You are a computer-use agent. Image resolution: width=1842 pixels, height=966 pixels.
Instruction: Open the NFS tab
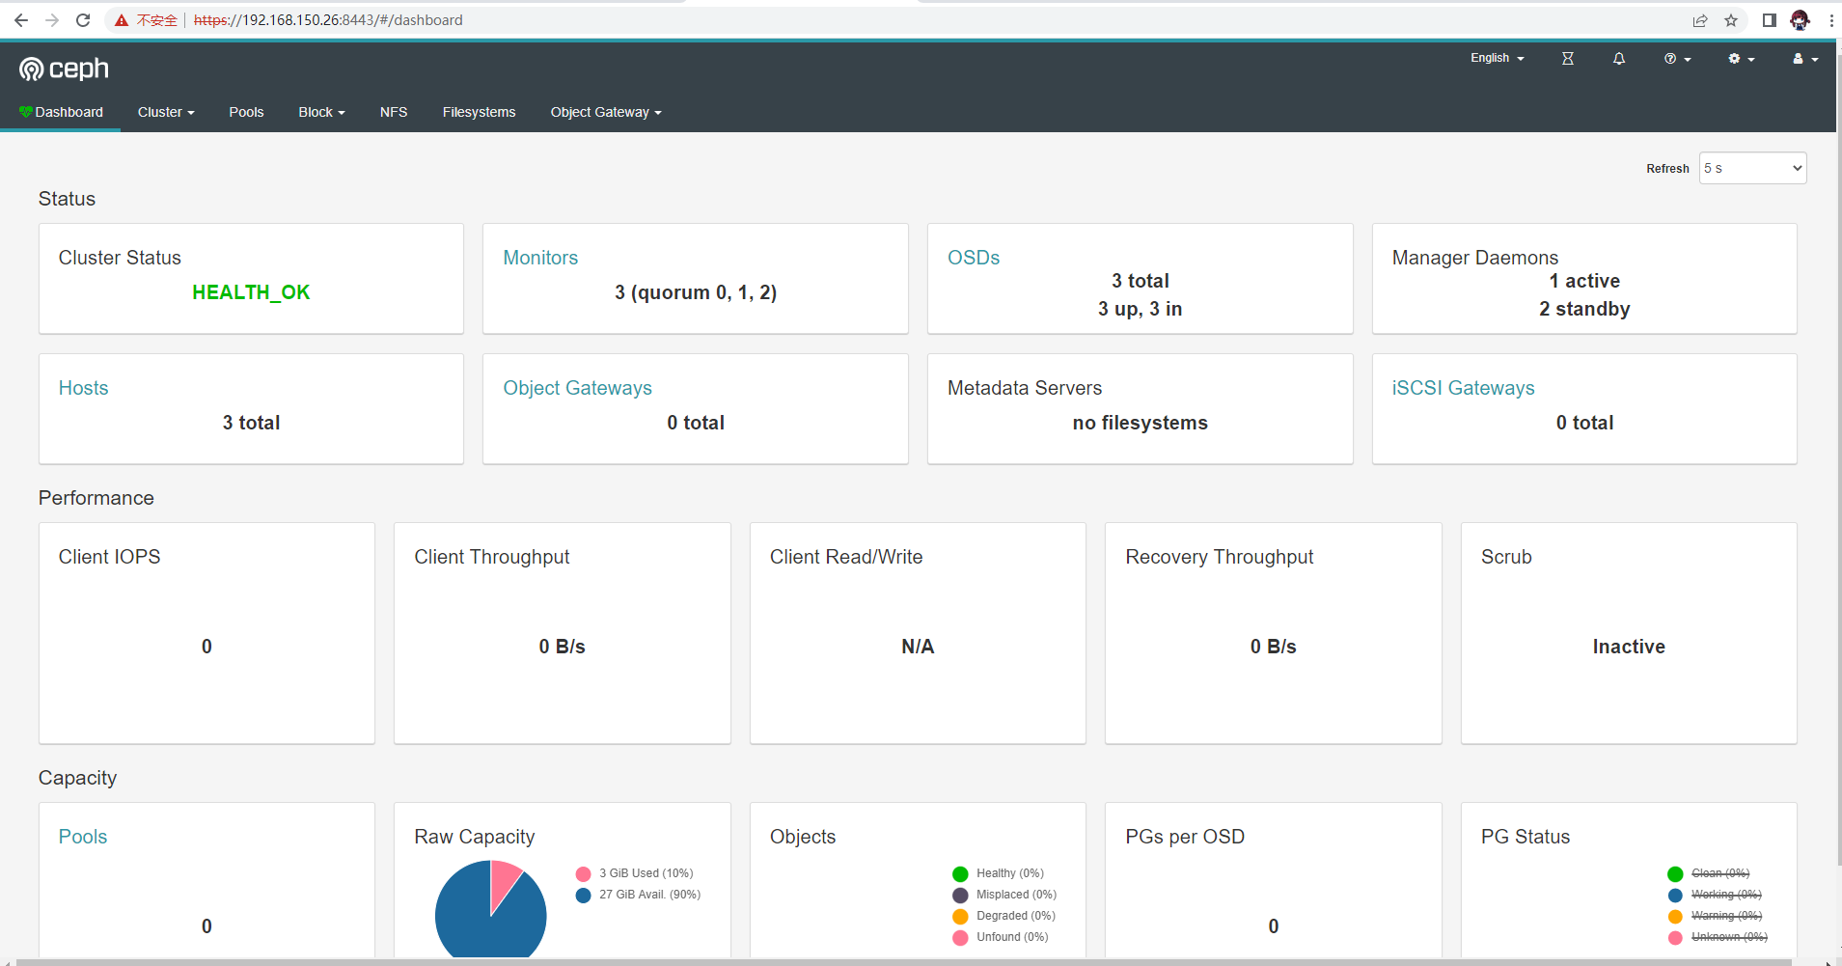click(394, 112)
